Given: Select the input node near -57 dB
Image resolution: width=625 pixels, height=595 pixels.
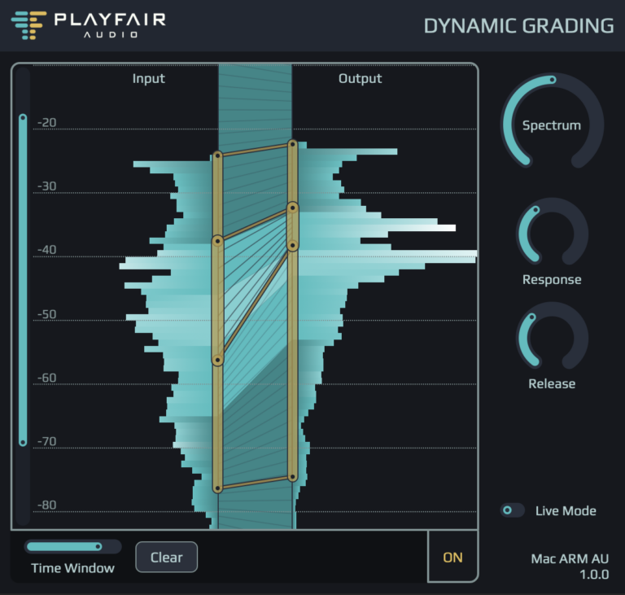Looking at the screenshot, I should coord(217,360).
